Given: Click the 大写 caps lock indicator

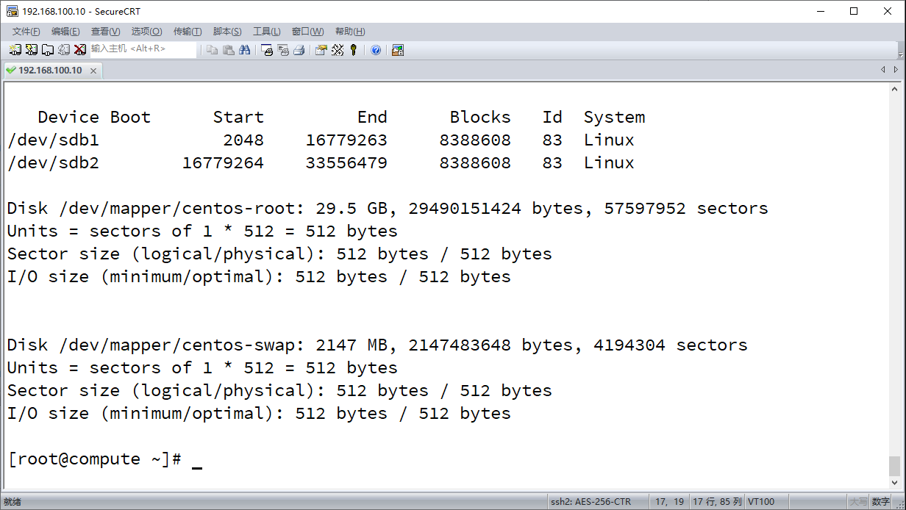Looking at the screenshot, I should coord(858,502).
